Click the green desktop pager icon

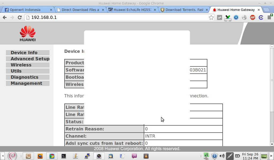tap(264, 156)
